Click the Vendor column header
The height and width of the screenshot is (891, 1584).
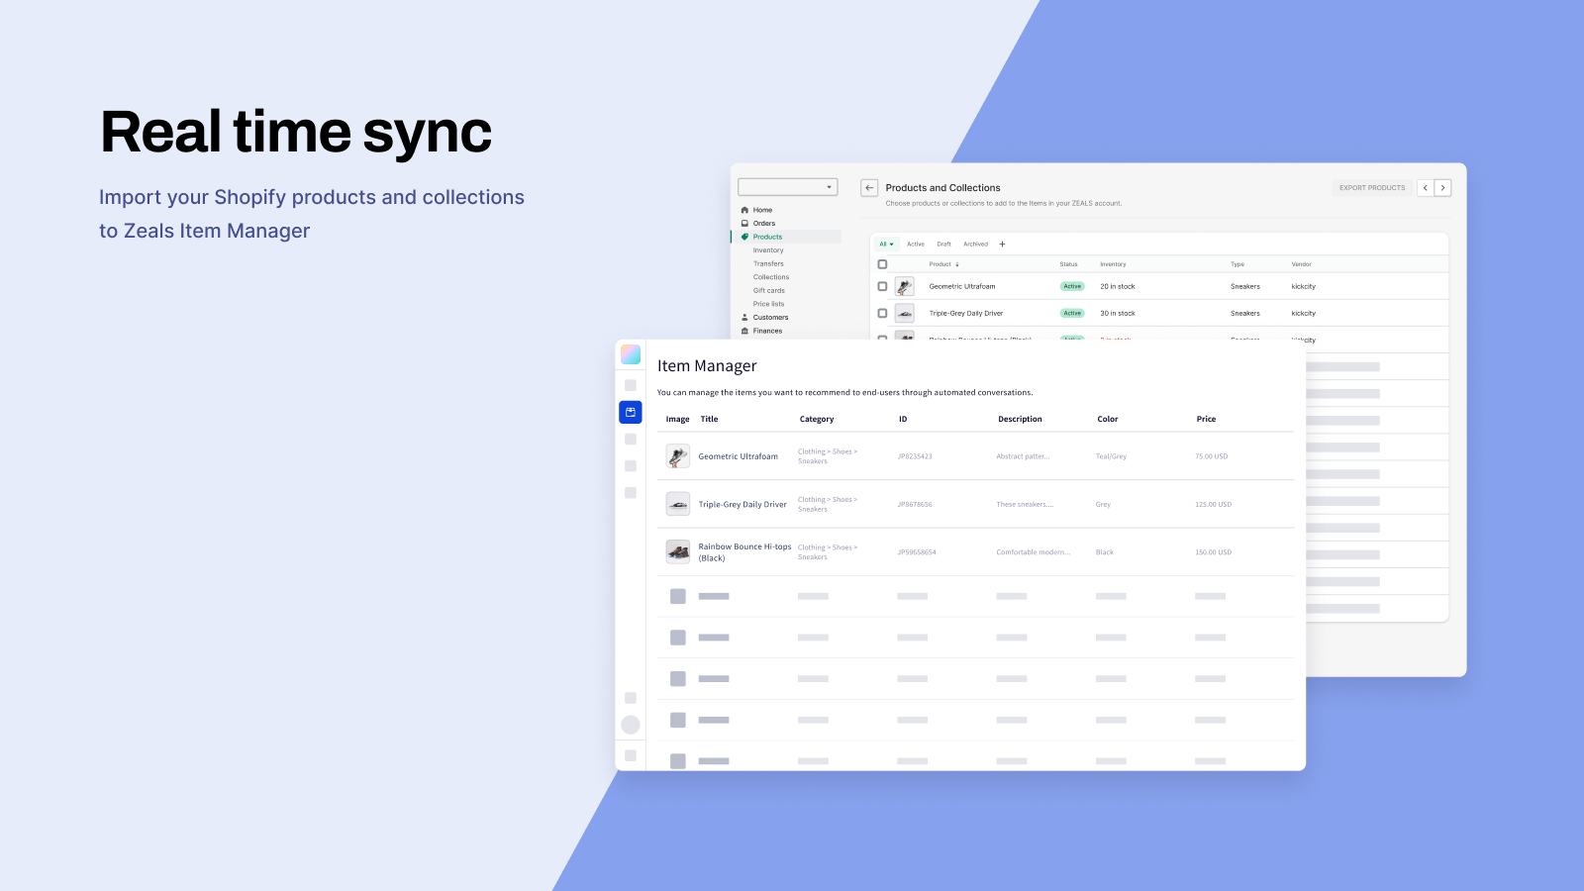point(1302,264)
